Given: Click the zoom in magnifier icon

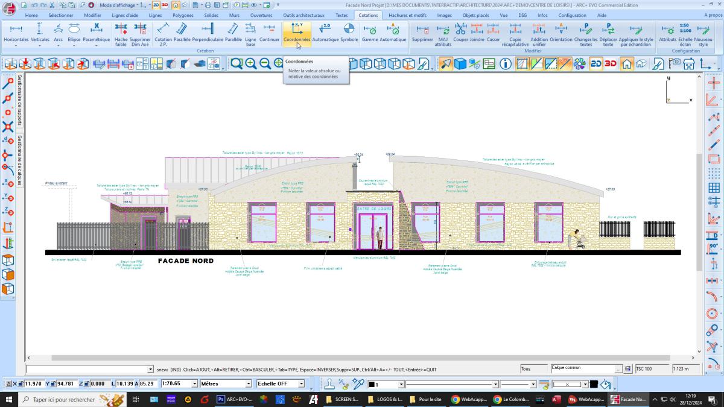Looking at the screenshot, I should click(251, 64).
